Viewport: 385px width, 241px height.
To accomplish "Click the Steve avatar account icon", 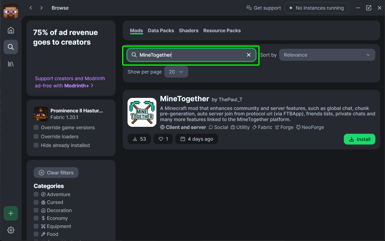I will pos(11,11).
